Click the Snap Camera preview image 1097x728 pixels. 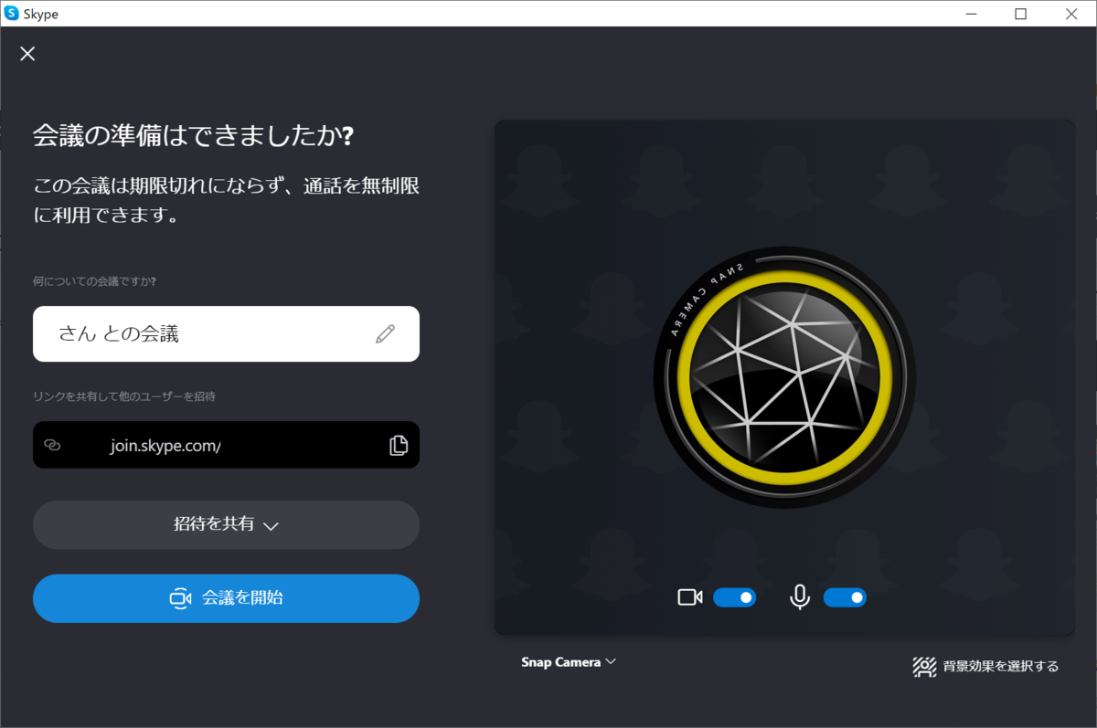[784, 377]
